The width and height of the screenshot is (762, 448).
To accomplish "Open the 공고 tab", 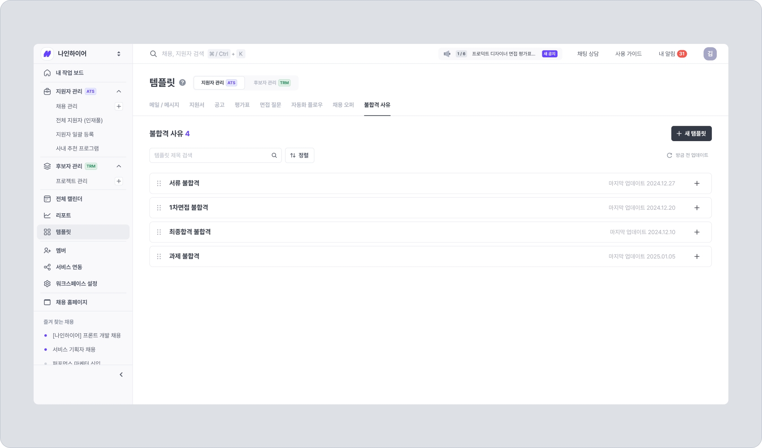I will pos(219,105).
